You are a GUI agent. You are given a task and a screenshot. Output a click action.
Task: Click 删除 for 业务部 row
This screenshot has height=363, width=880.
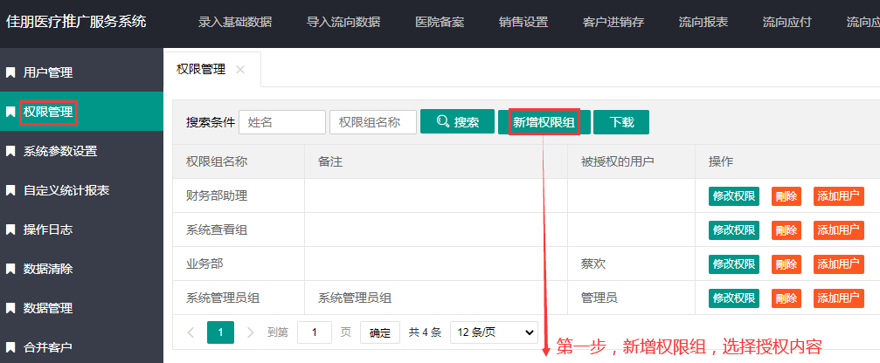[x=786, y=264]
